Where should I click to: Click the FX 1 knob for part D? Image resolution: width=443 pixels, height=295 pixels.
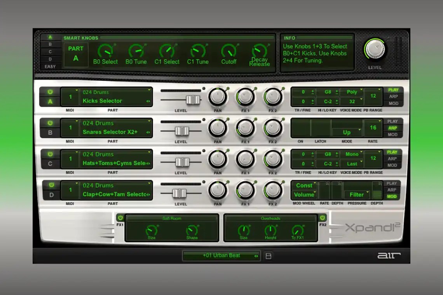point(245,190)
